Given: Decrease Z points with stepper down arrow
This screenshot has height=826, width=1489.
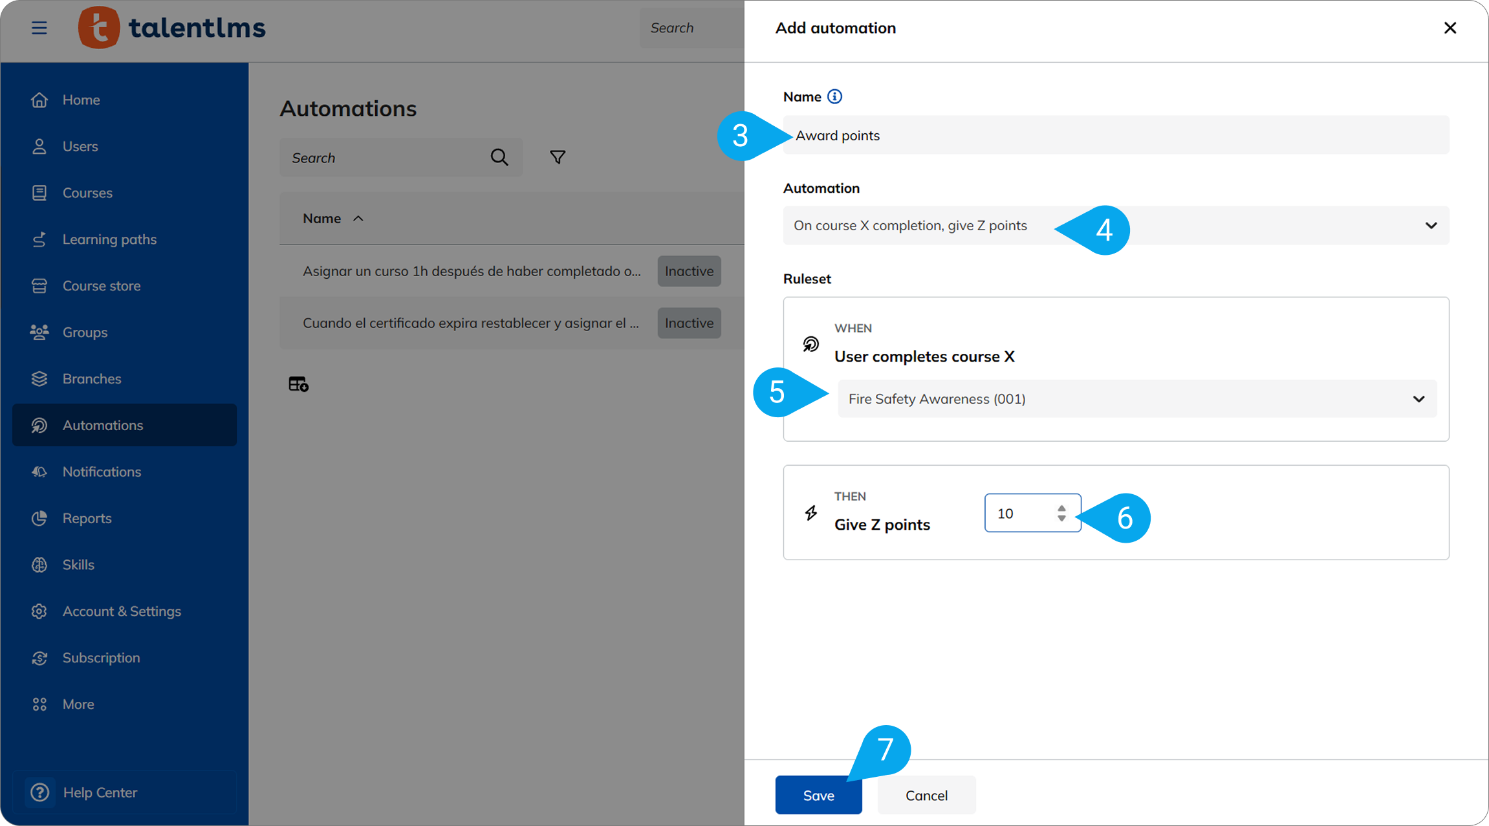Looking at the screenshot, I should 1061,518.
